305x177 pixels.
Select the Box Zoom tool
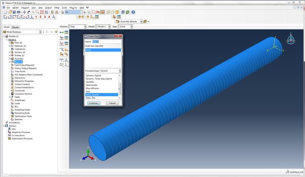37,12
